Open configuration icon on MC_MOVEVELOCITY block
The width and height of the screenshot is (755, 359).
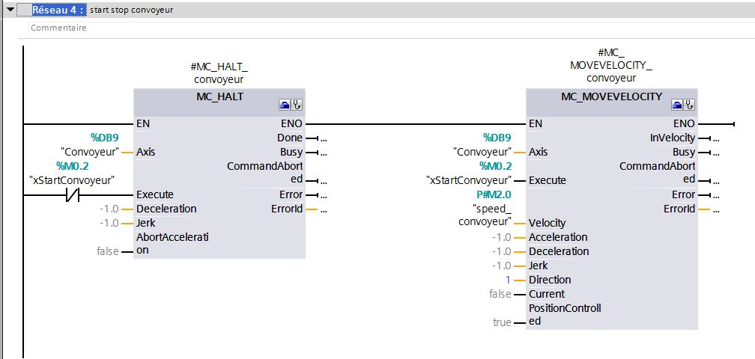tap(677, 105)
